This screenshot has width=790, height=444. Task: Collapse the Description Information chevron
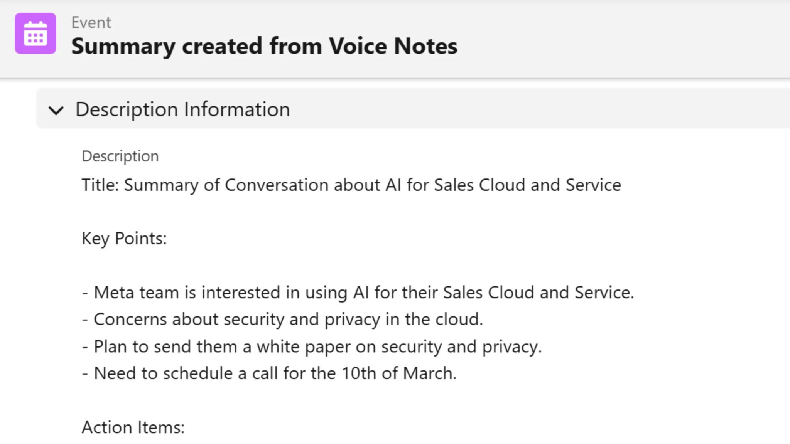[56, 110]
